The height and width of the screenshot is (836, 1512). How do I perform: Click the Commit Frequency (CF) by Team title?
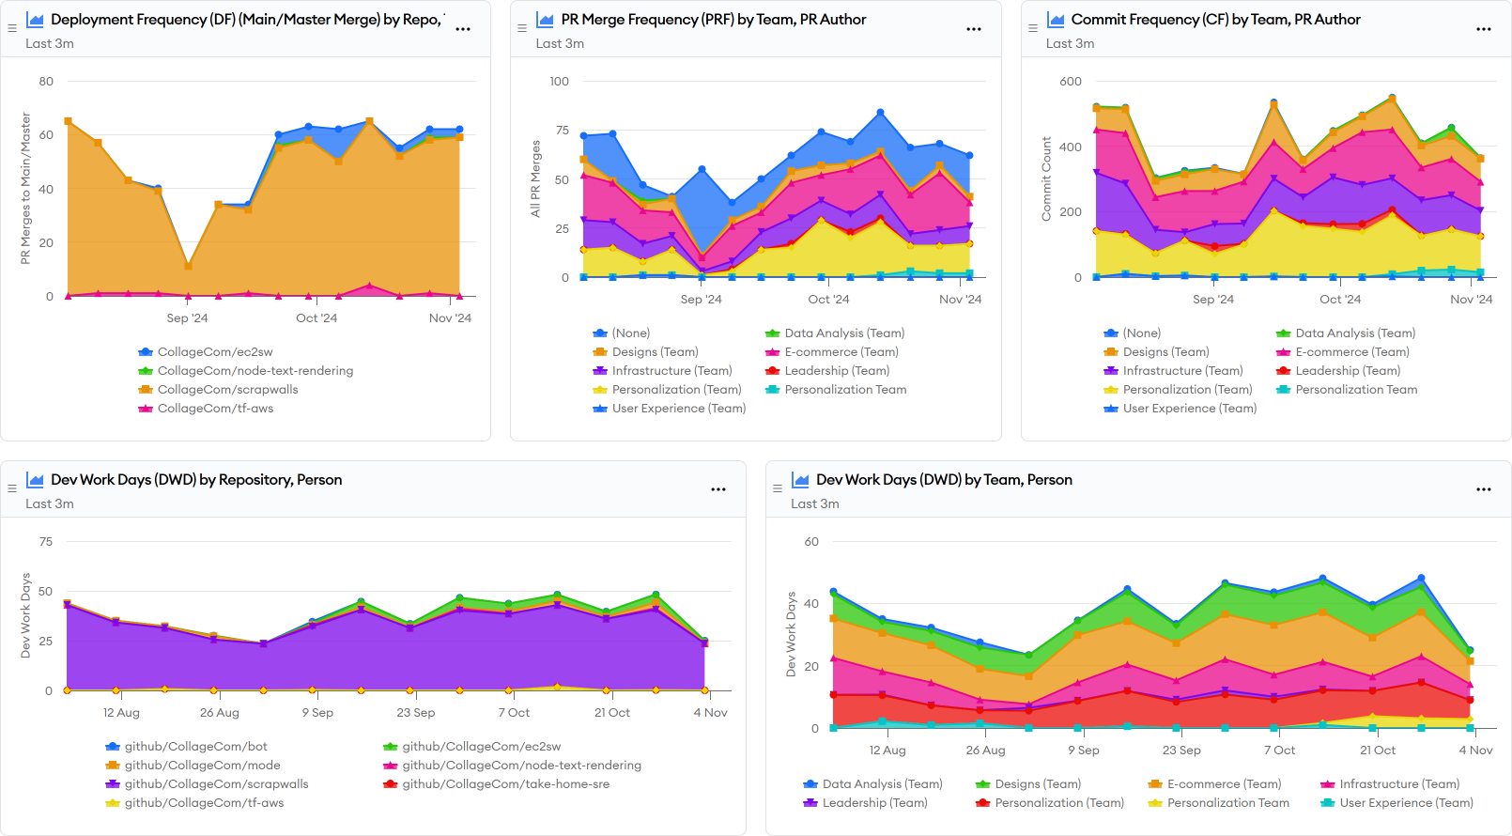point(1215,20)
